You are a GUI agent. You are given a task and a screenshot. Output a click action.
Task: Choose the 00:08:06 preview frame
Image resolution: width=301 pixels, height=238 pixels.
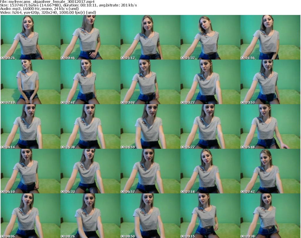[x=31, y=216]
